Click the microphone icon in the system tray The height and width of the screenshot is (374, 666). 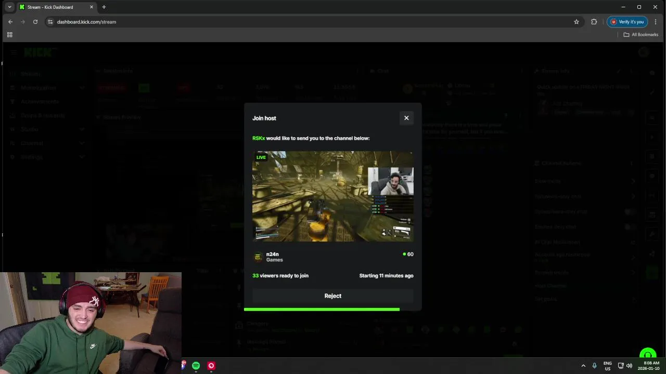(x=594, y=366)
